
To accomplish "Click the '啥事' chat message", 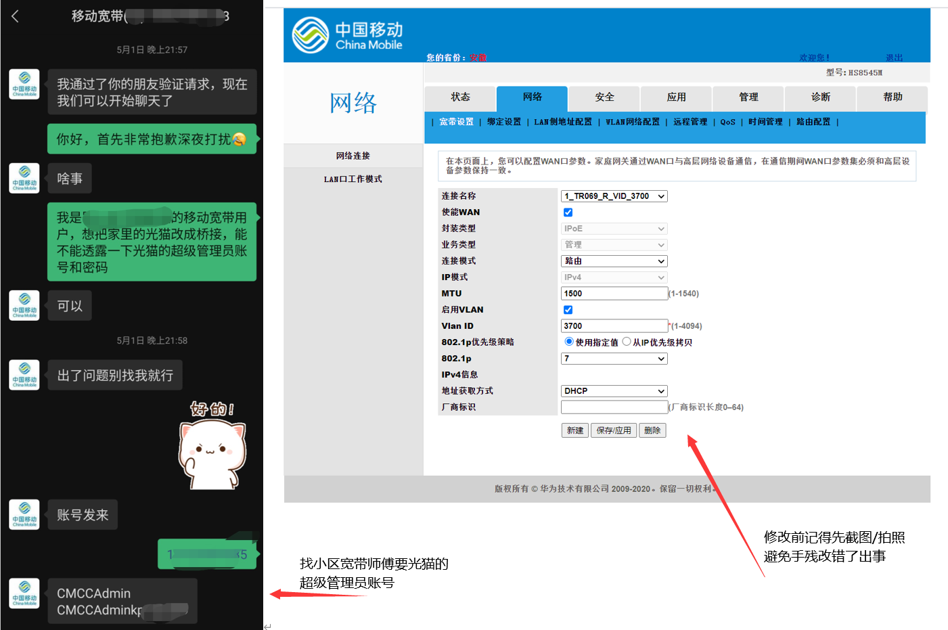I will pyautogui.click(x=70, y=179).
